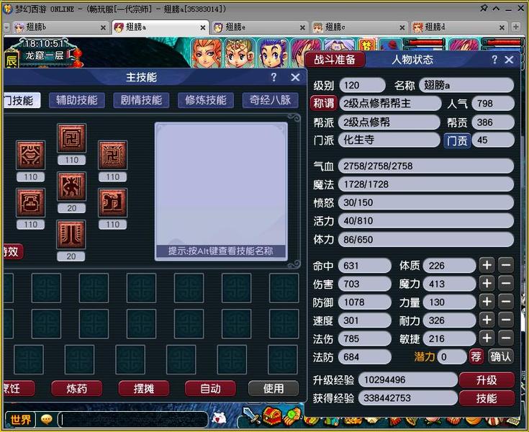This screenshot has width=529, height=432.
Task: Close the 翅膀d tab
Action: tap(502, 27)
